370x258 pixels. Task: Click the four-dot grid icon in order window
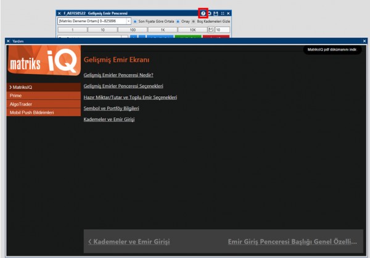(x=222, y=14)
